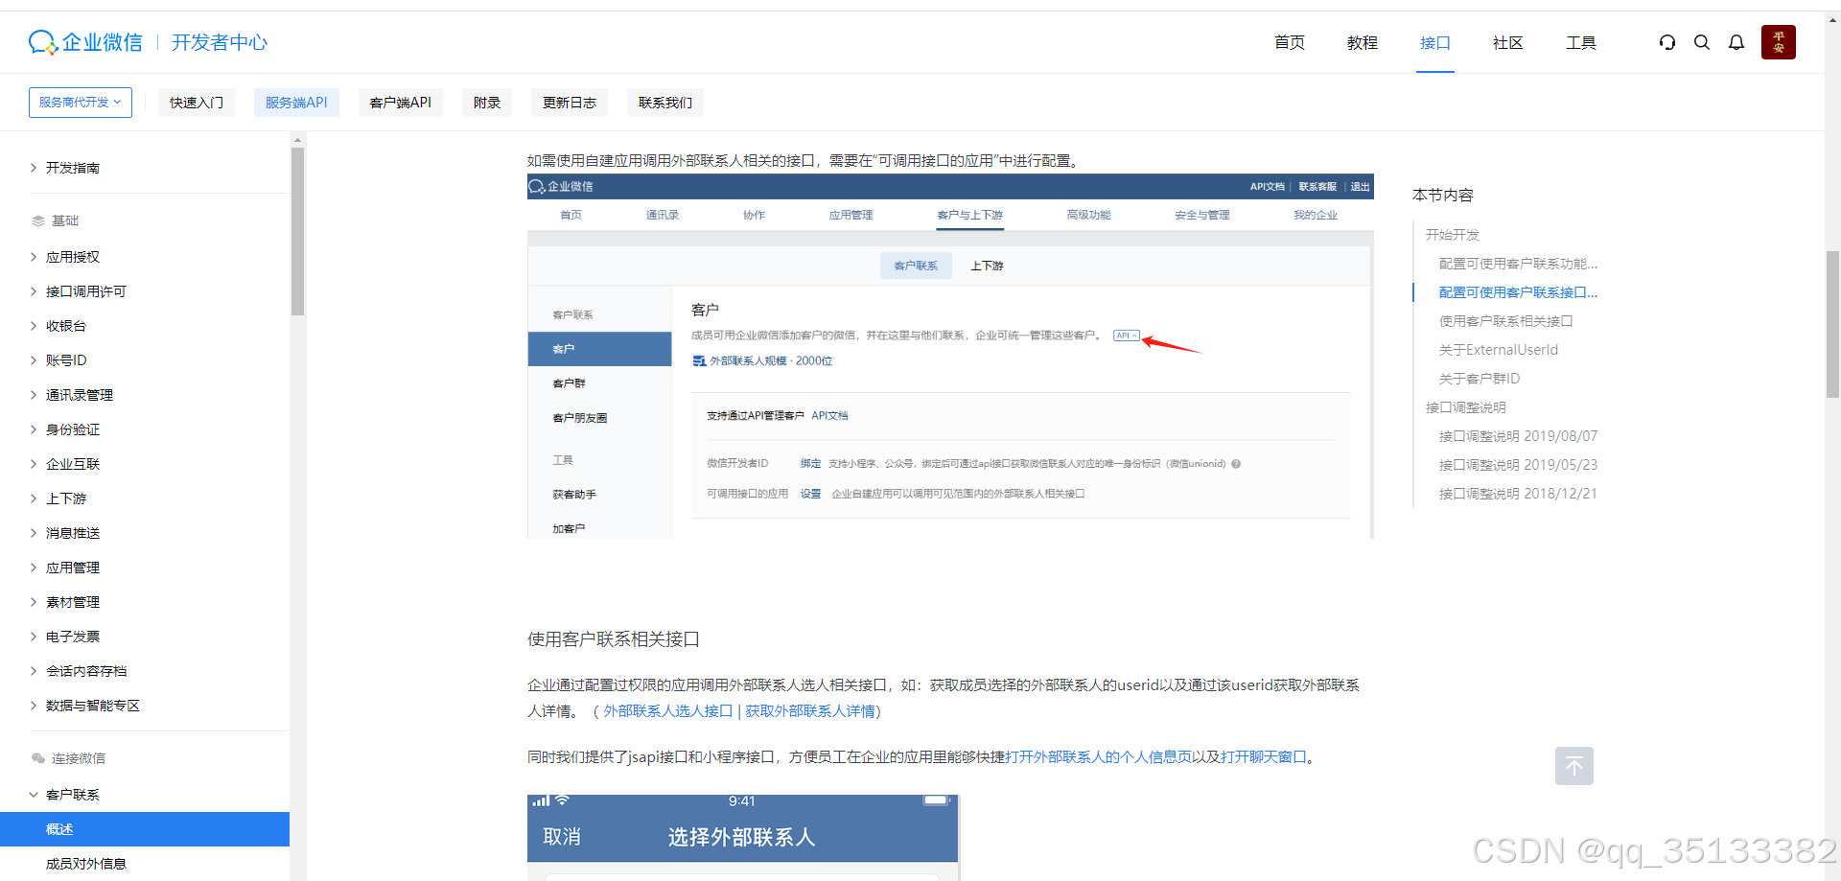This screenshot has width=1841, height=881.
Task: Open 工具 in top navigation
Action: (1581, 42)
